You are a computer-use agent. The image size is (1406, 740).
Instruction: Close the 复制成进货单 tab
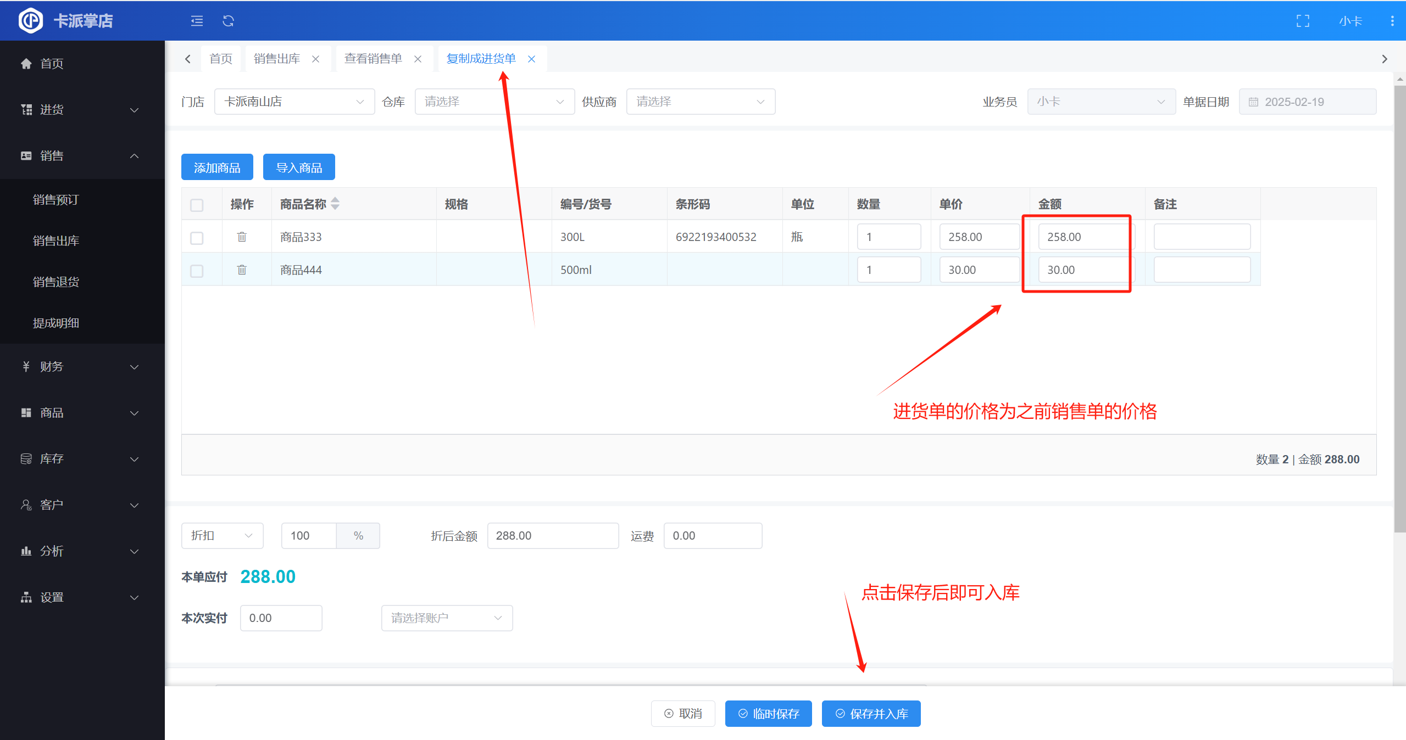tap(531, 59)
